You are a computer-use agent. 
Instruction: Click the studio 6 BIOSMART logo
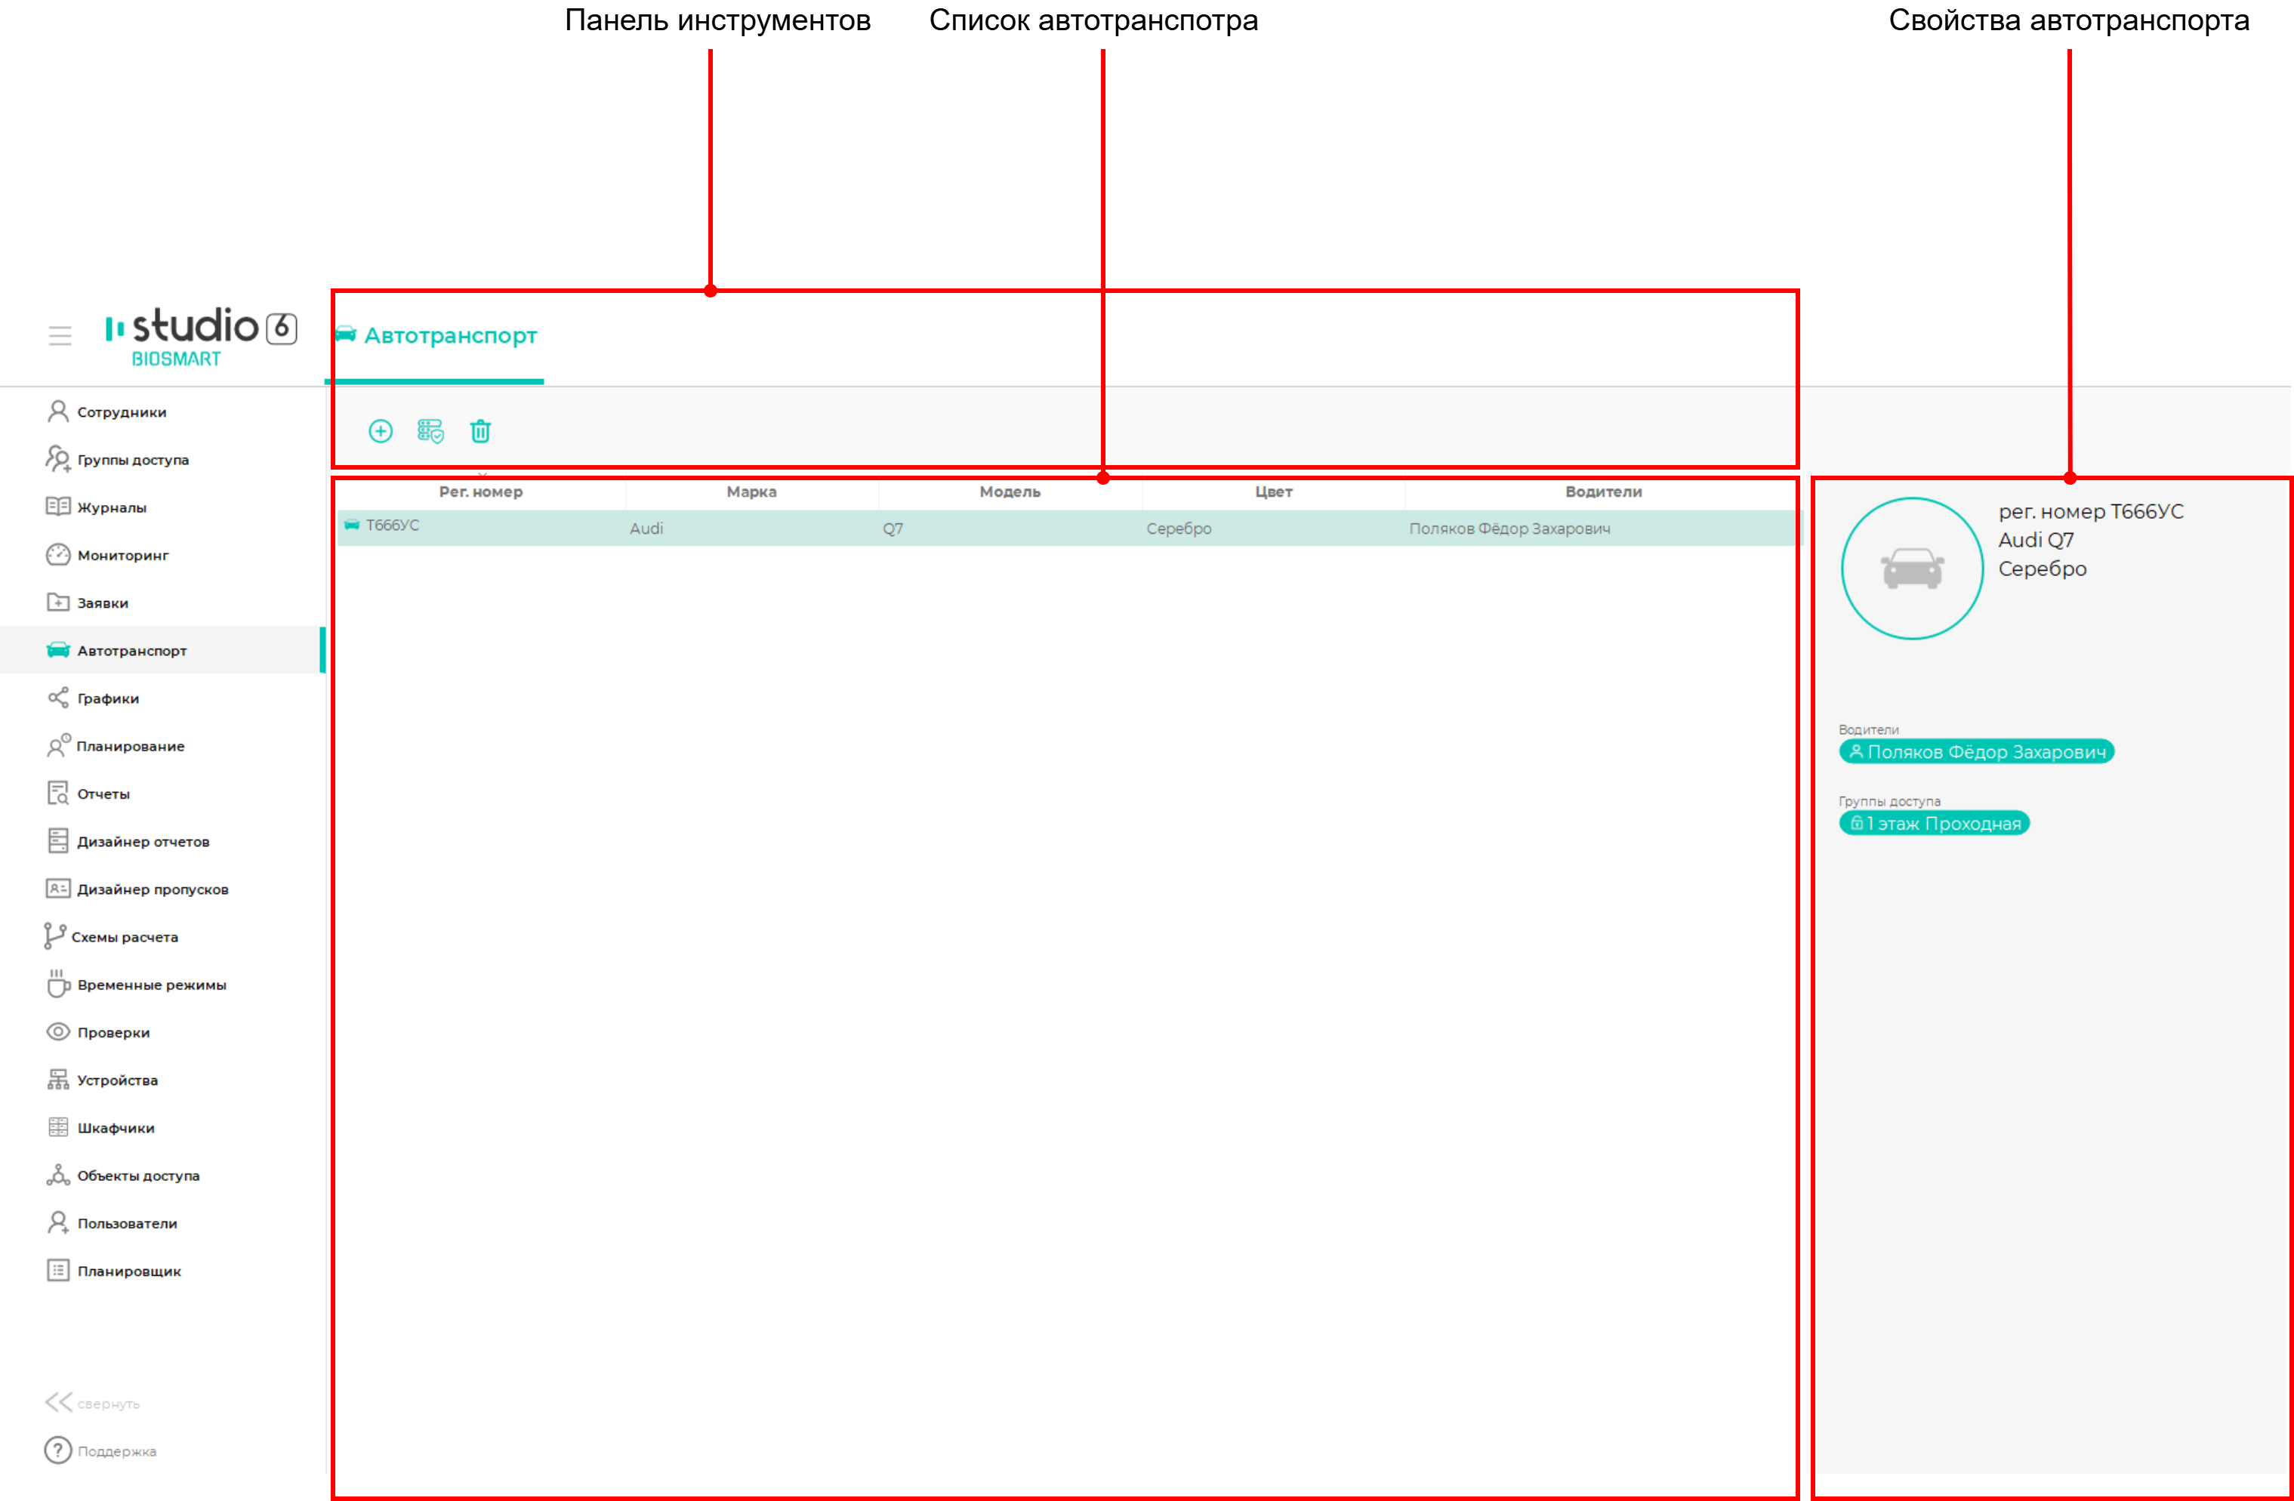pyautogui.click(x=201, y=337)
